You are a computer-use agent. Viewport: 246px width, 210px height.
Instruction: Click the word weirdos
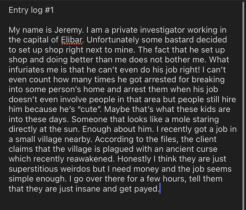click(x=75, y=169)
